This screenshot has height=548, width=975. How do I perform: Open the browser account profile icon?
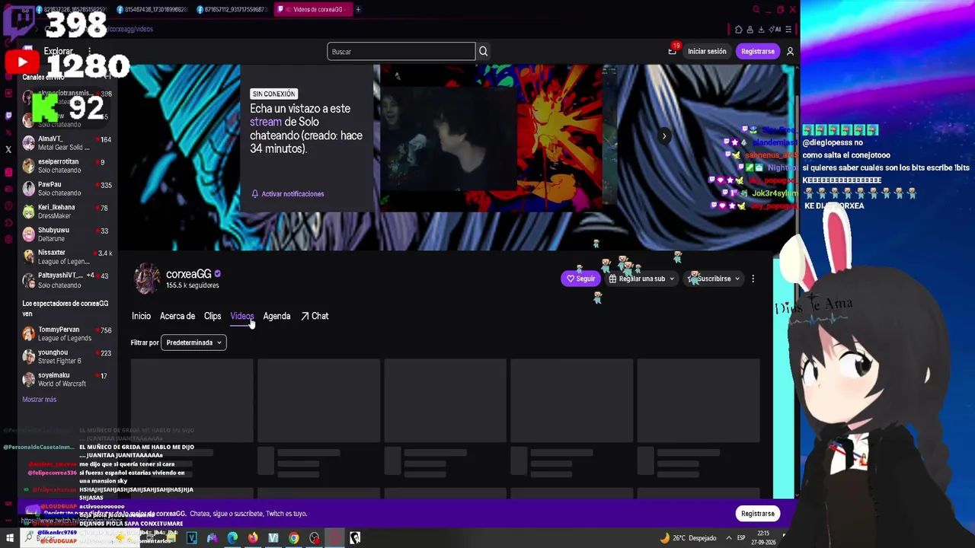click(x=750, y=29)
